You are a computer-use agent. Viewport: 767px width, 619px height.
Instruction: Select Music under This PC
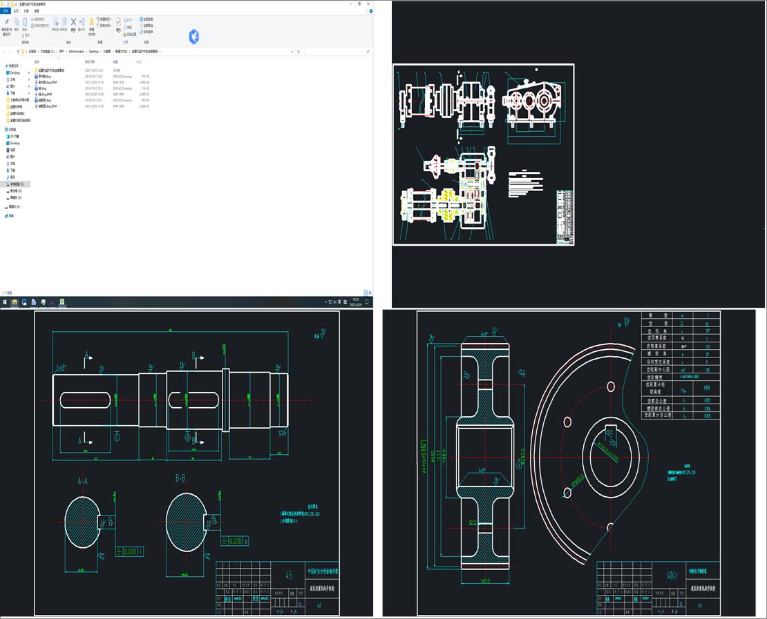[x=12, y=177]
